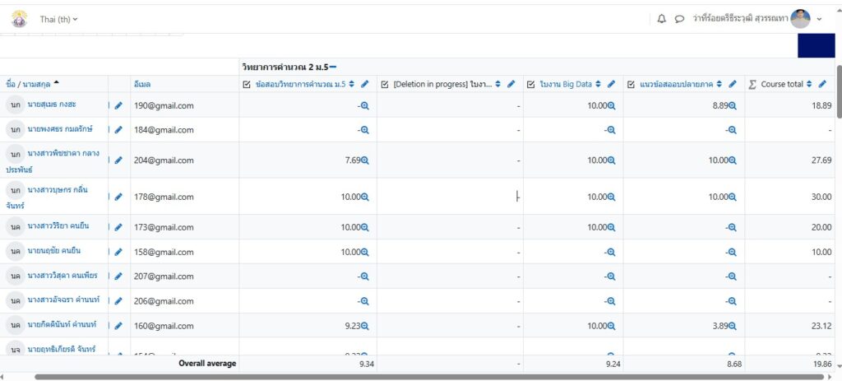Click the checkbox icon beside แนวข้อสอบปลายภาค
This screenshot has width=842, height=381.
[x=631, y=84]
